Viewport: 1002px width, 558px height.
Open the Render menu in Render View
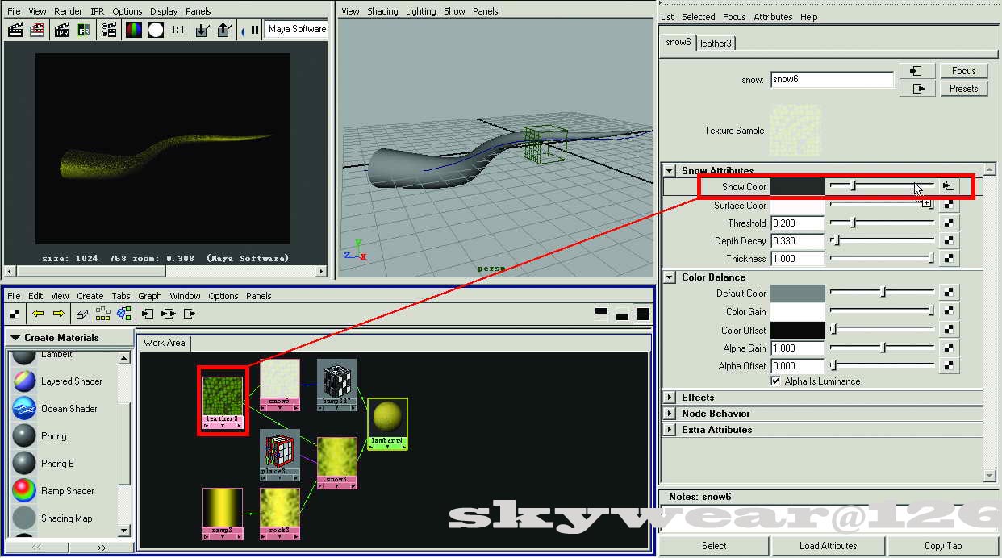pos(69,11)
